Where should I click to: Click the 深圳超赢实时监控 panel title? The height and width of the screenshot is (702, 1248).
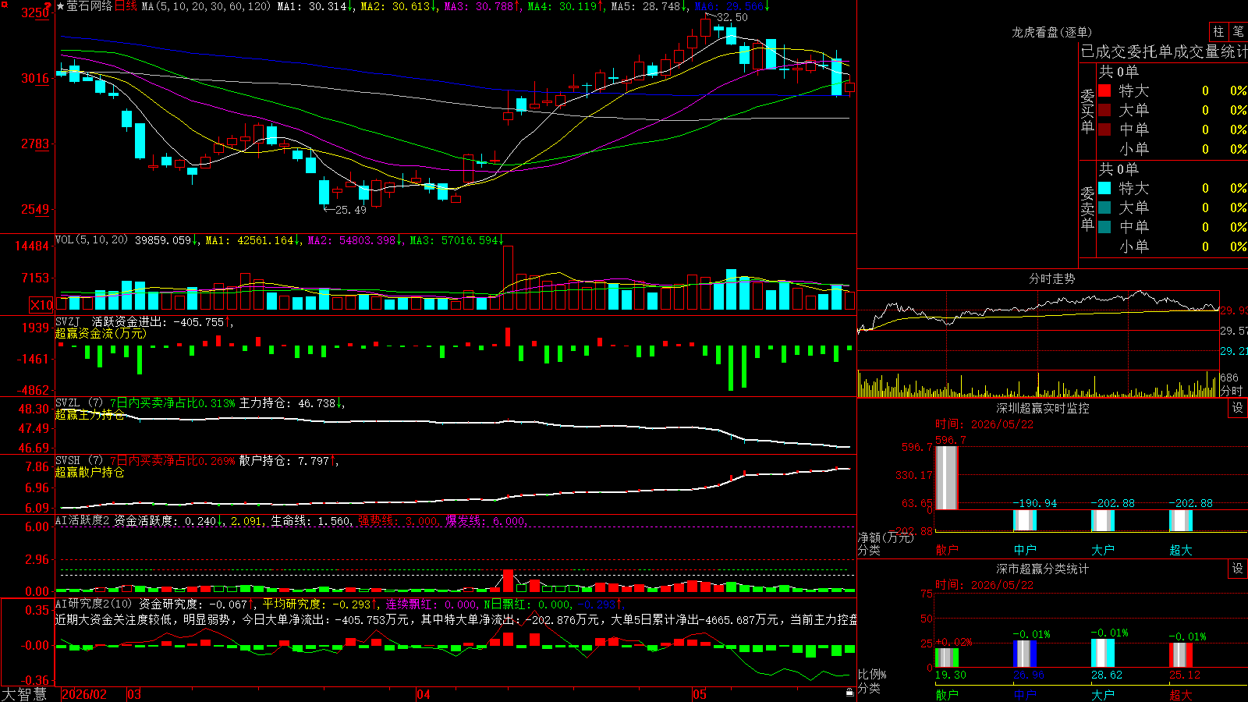pos(1043,408)
